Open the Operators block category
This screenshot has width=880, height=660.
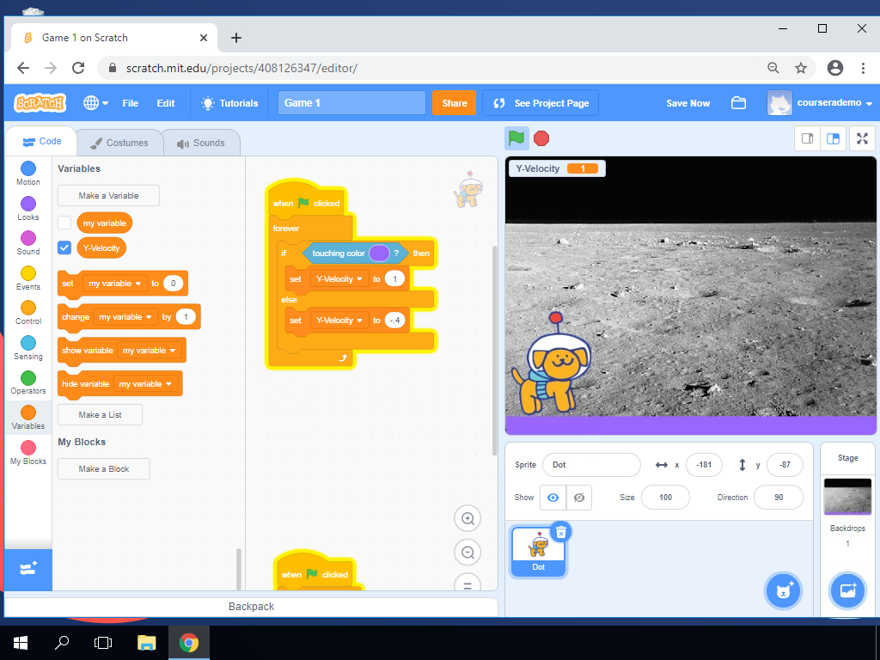coord(28,382)
